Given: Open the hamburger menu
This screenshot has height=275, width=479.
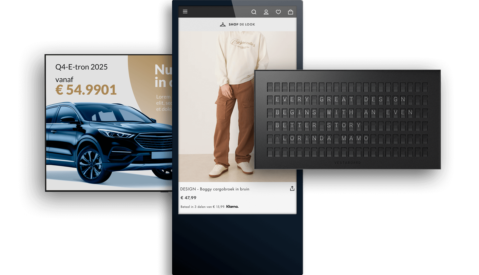Looking at the screenshot, I should 185,12.
